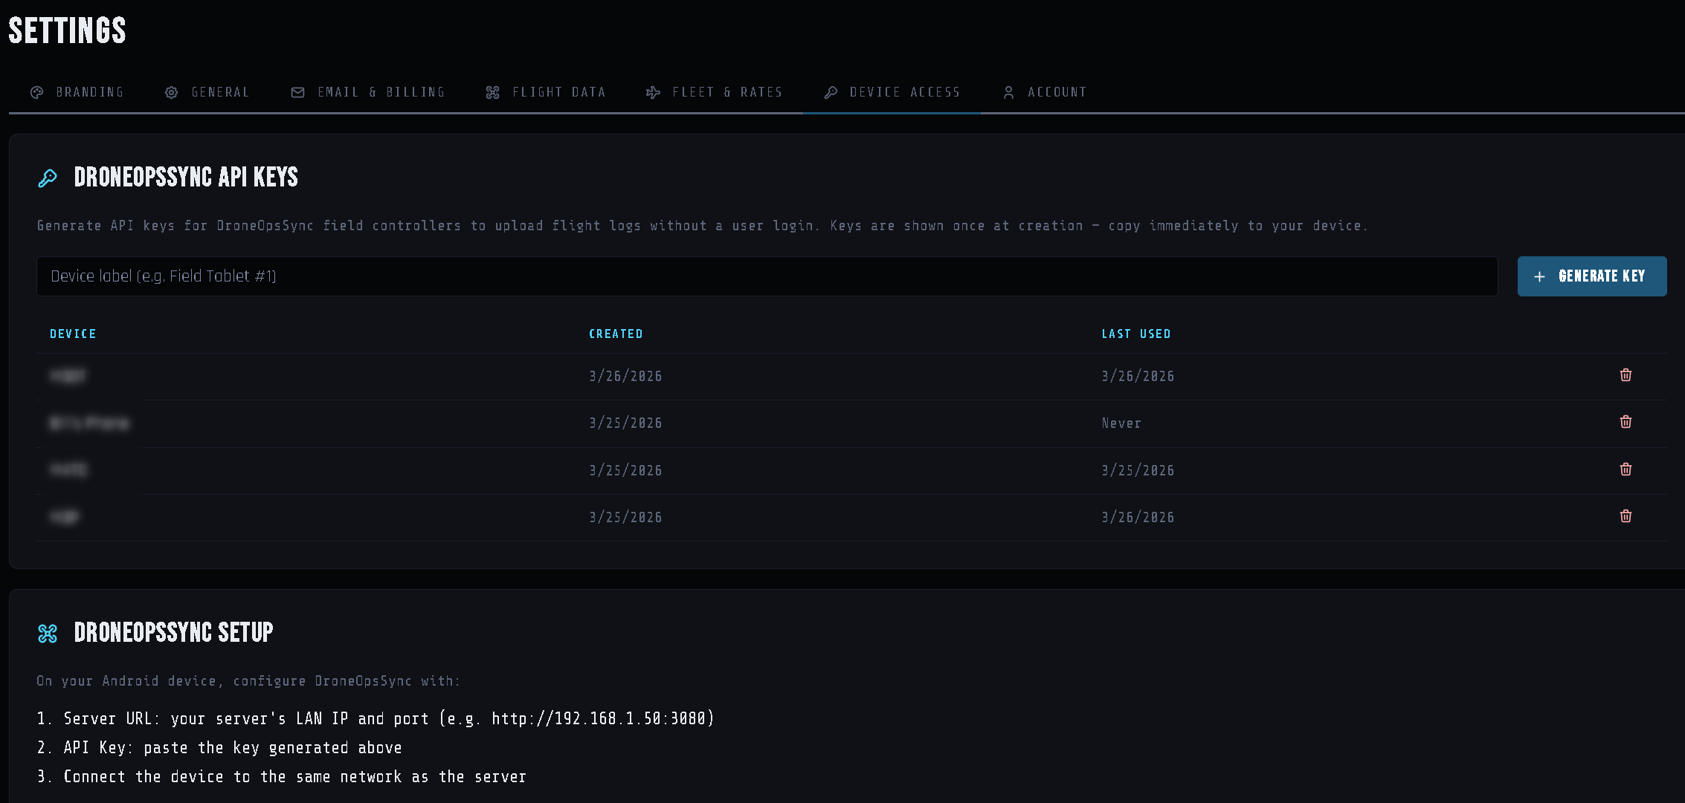Click the Generate Key button

(1592, 276)
